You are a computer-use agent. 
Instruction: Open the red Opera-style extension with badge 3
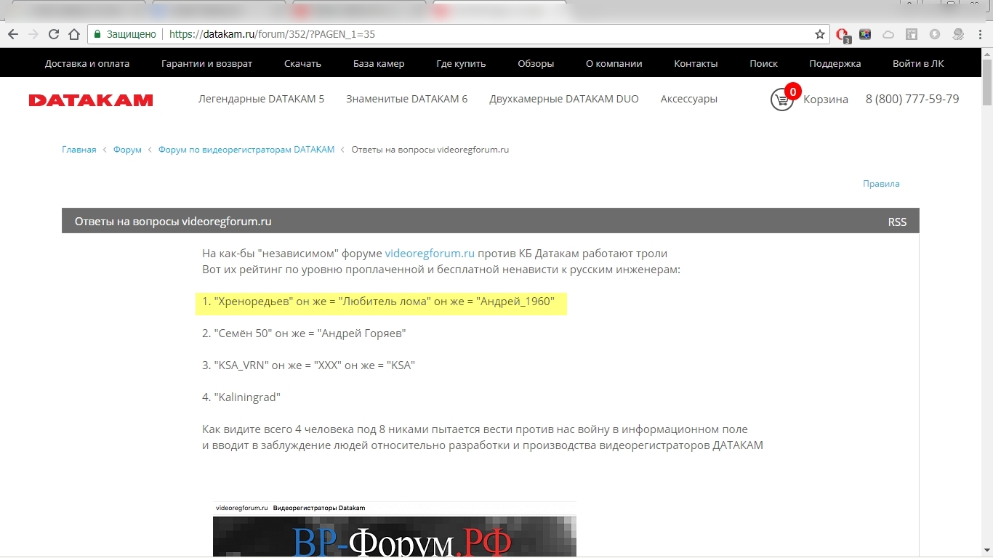(842, 34)
